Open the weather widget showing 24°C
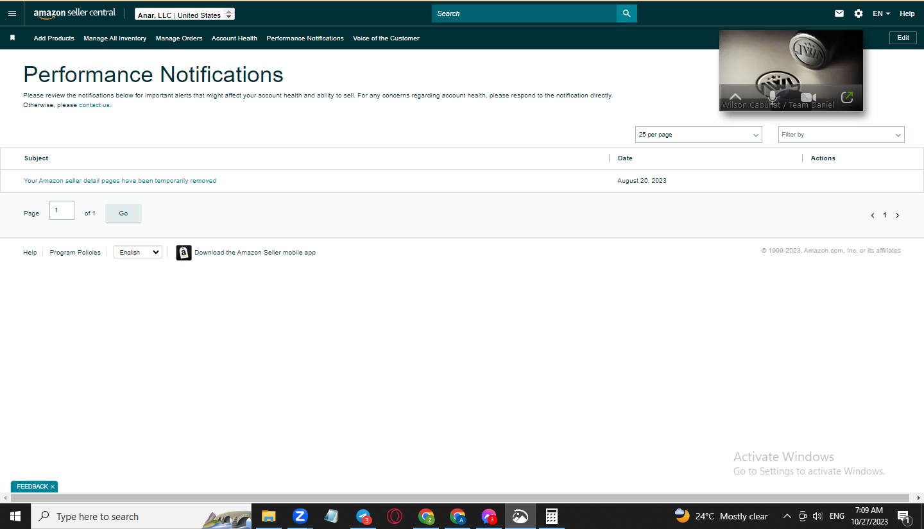924x529 pixels. (721, 516)
